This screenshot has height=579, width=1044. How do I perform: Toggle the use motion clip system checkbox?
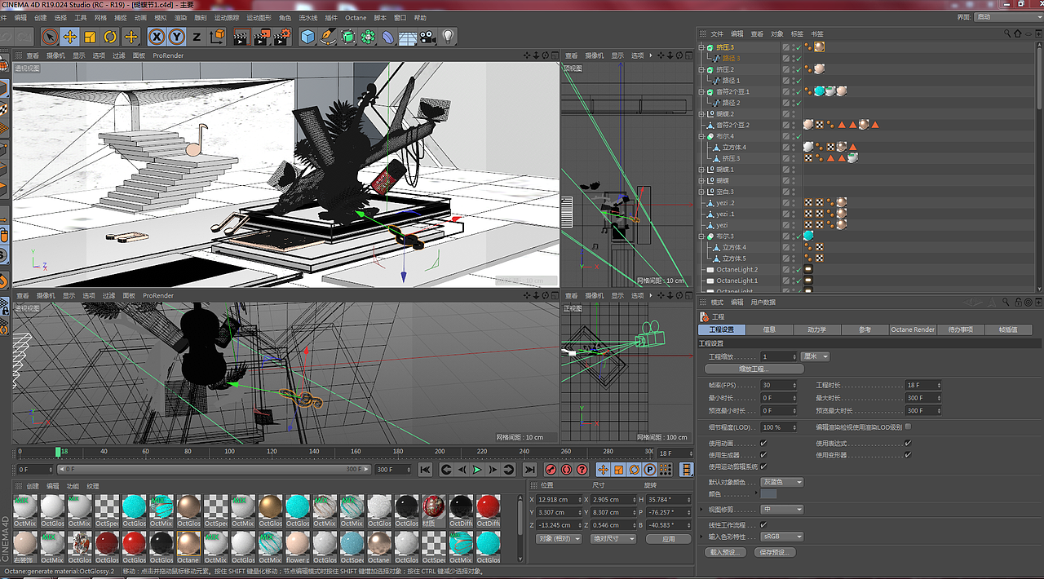pyautogui.click(x=763, y=466)
